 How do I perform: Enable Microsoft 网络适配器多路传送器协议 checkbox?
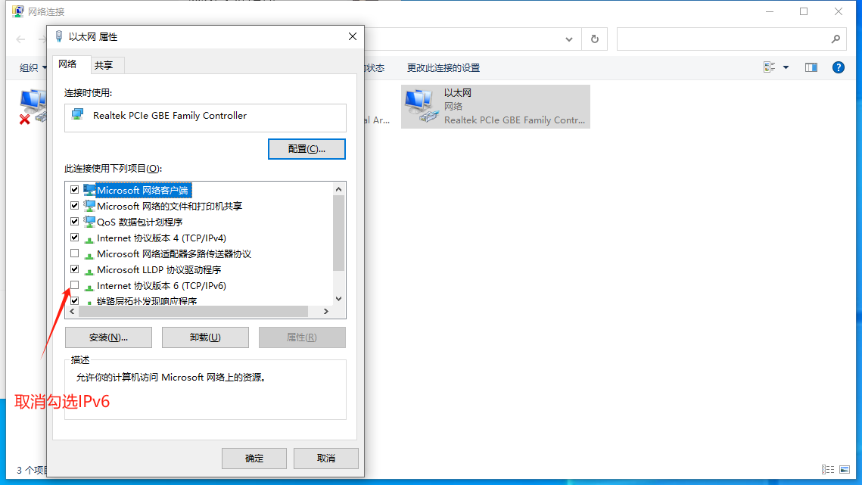75,253
